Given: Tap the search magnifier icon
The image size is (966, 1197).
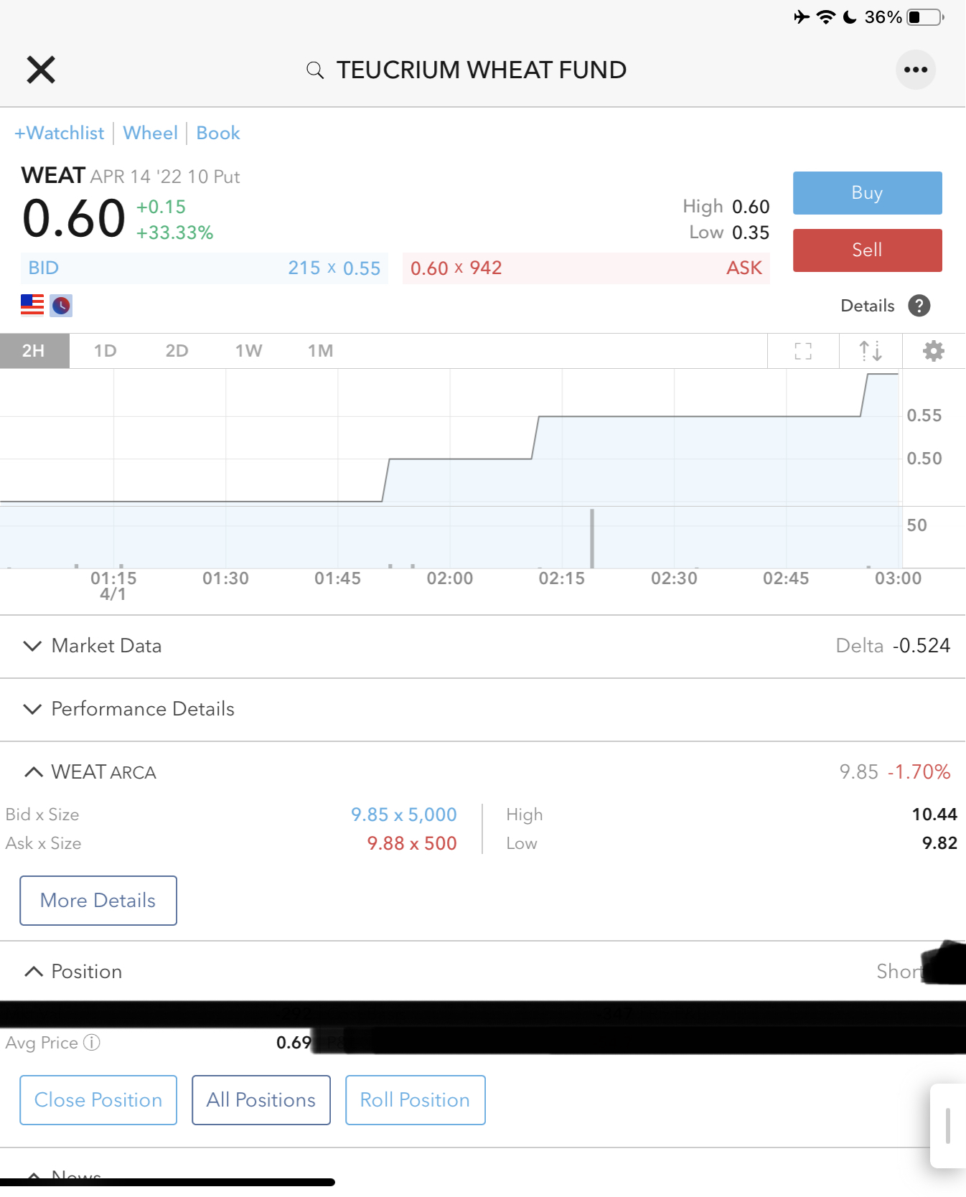Looking at the screenshot, I should (x=314, y=70).
